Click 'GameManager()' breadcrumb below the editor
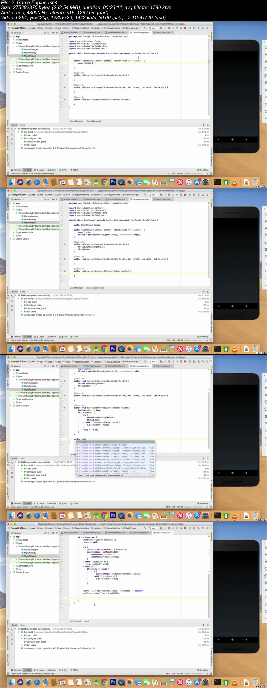 [94, 121]
